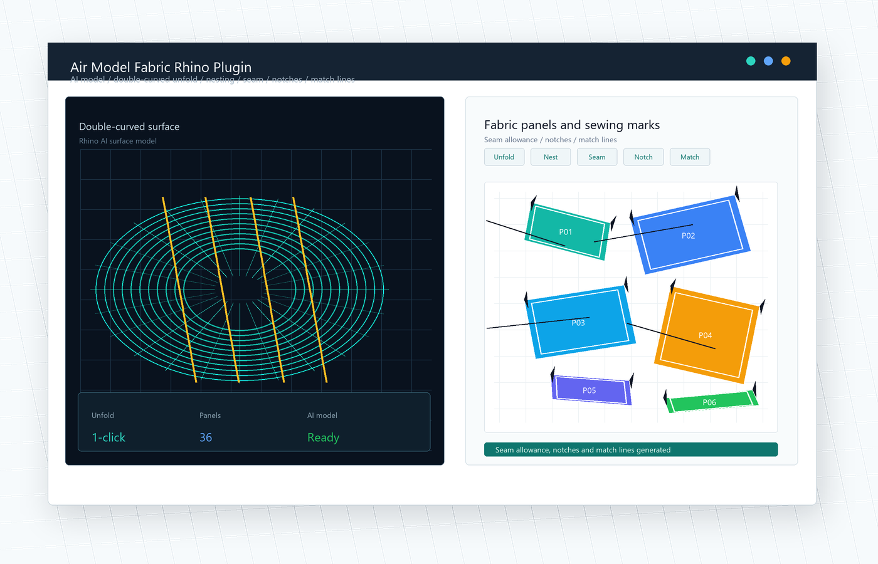Click the teal dot in title bar

pyautogui.click(x=751, y=61)
